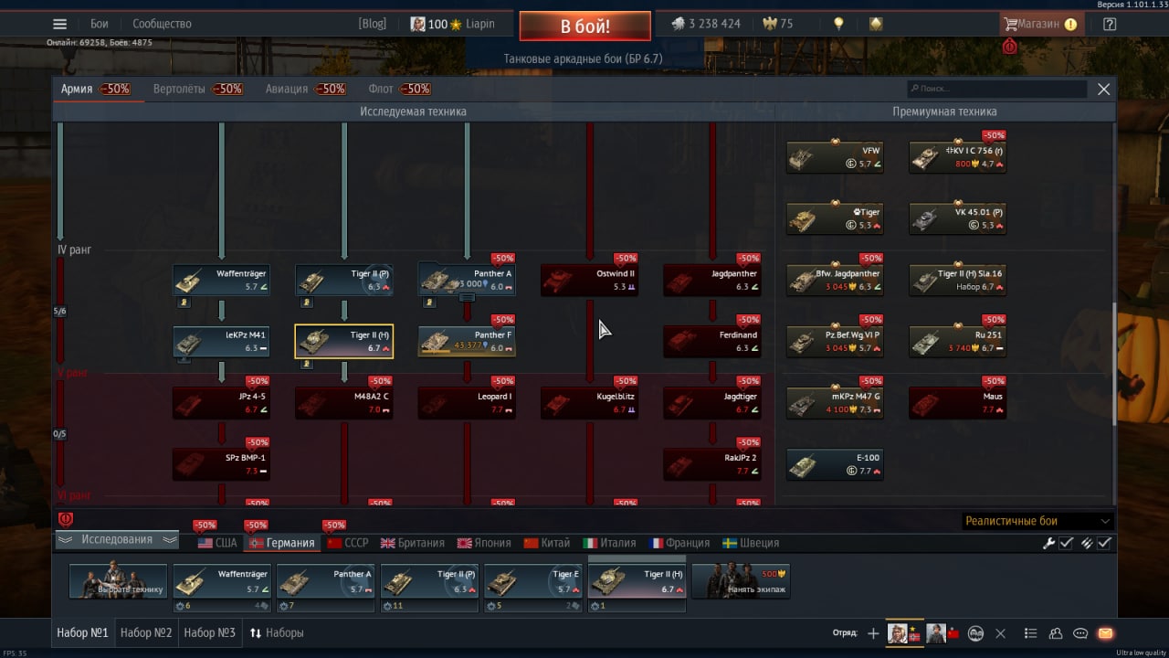This screenshot has width=1169, height=658.
Task: Click the silver lions currency icon
Action: 678,24
